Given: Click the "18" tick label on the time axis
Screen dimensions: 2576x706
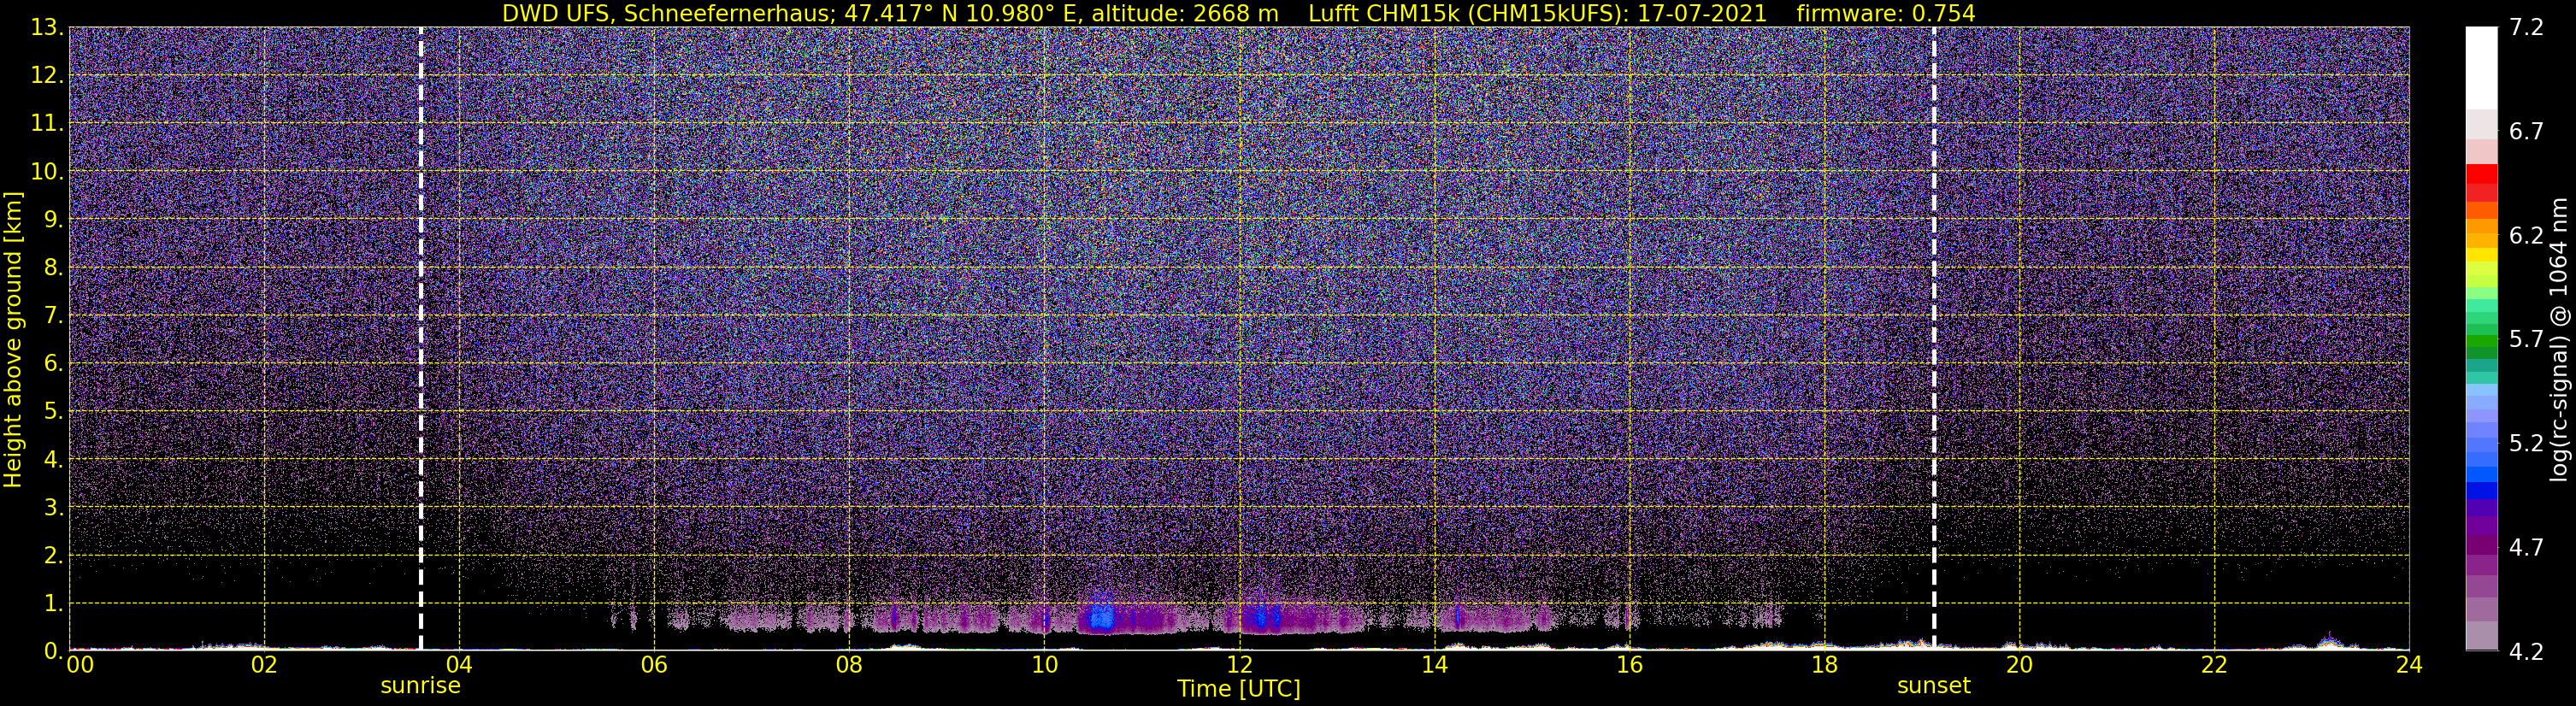Looking at the screenshot, I should click(1824, 666).
